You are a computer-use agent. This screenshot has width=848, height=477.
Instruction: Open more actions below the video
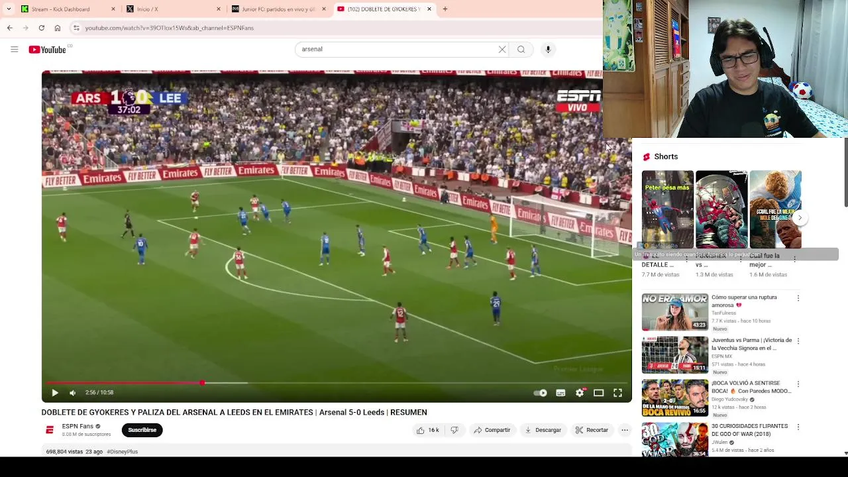point(624,430)
